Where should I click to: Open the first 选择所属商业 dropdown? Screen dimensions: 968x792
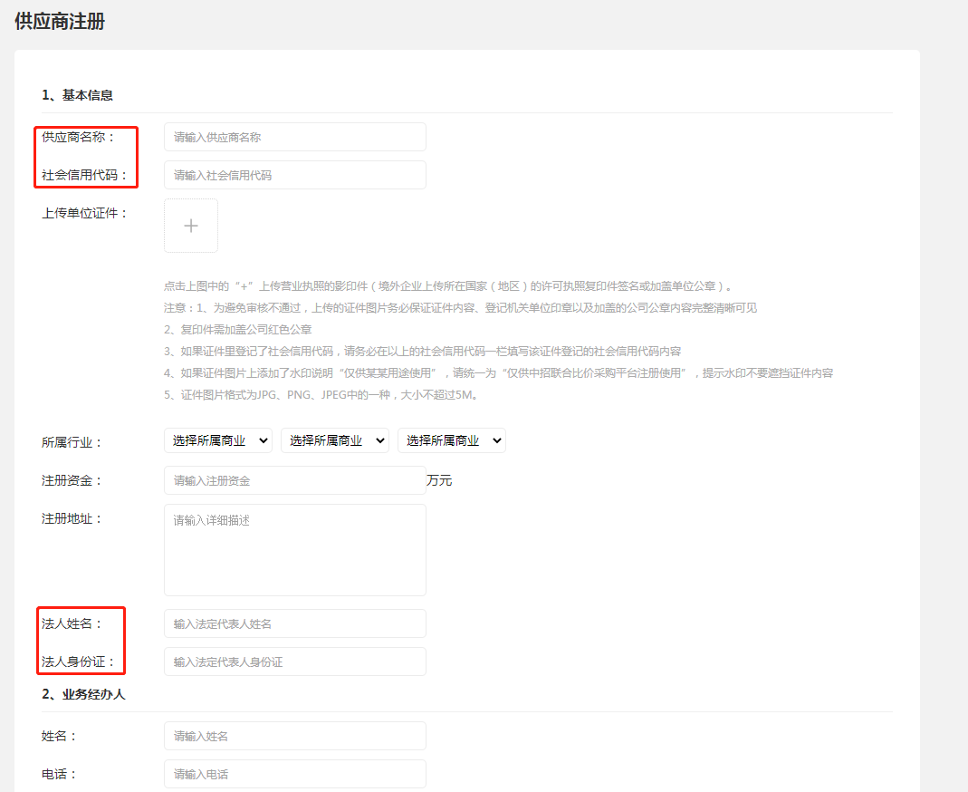218,440
